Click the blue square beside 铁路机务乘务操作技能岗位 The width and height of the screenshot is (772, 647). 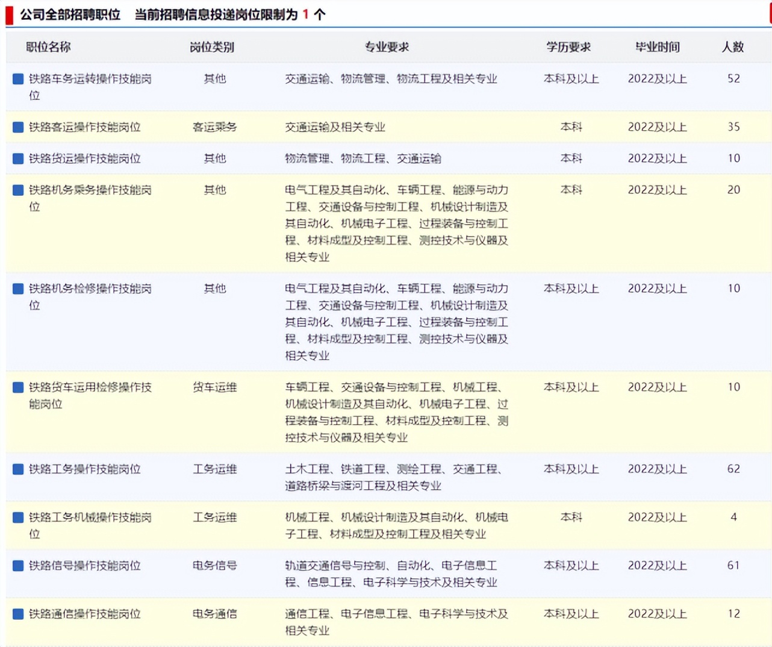(x=17, y=189)
